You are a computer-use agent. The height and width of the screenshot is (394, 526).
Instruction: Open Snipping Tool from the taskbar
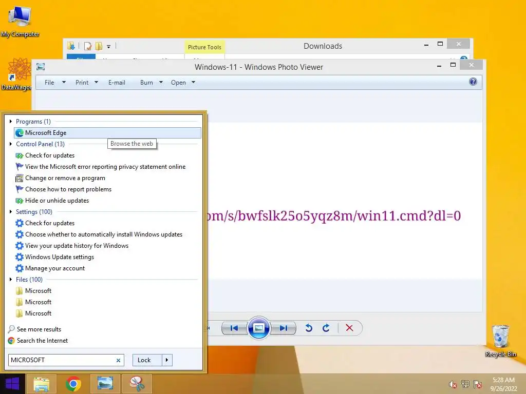[x=137, y=384]
